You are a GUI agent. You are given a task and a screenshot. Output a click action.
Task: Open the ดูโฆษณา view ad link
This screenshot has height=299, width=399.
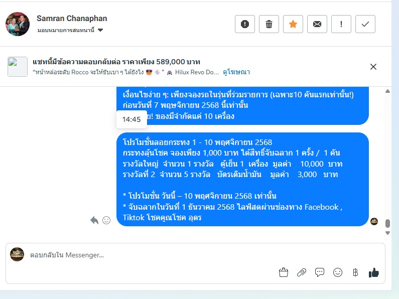[x=236, y=72]
